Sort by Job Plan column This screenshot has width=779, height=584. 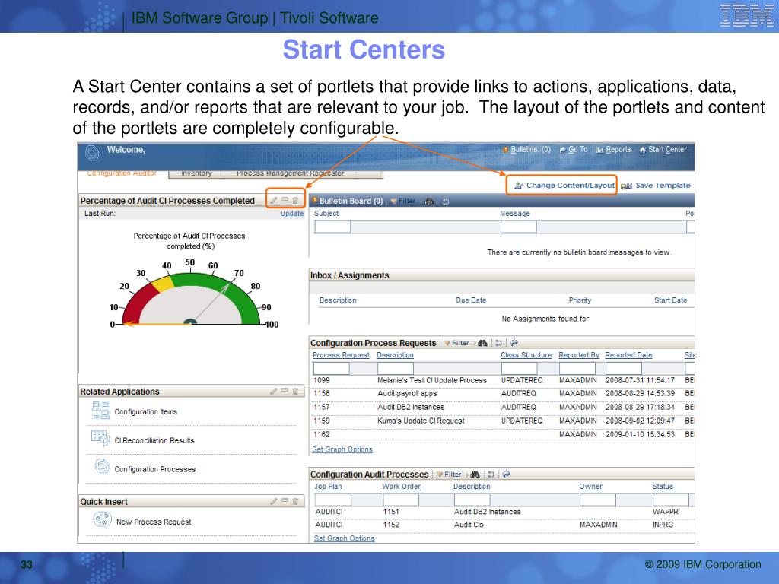point(329,487)
